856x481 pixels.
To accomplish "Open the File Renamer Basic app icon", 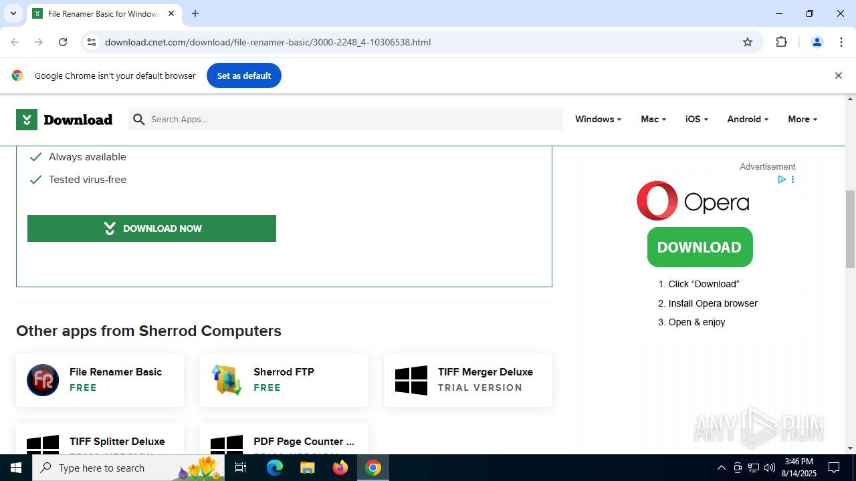I will click(43, 380).
